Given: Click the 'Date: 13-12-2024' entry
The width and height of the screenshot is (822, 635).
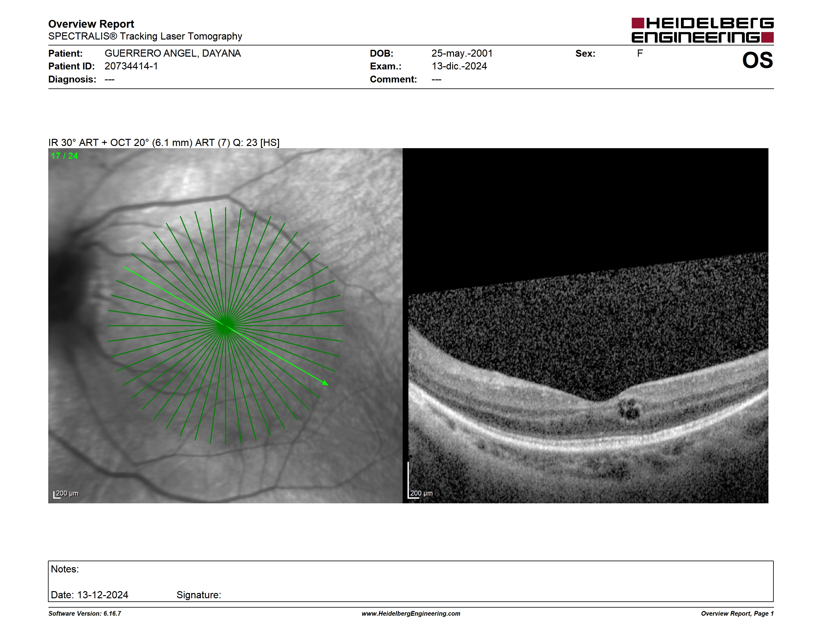Looking at the screenshot, I should (x=90, y=595).
